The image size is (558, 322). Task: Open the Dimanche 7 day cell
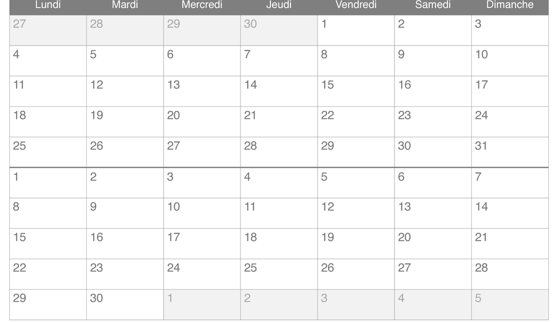(510, 183)
